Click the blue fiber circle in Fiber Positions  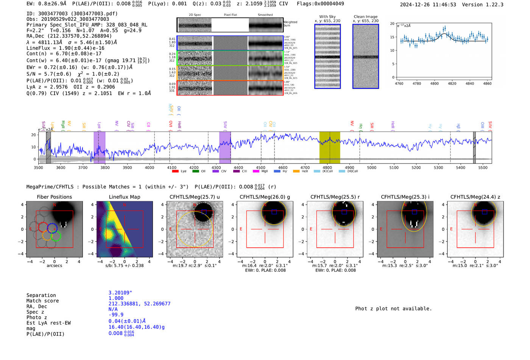(52, 228)
